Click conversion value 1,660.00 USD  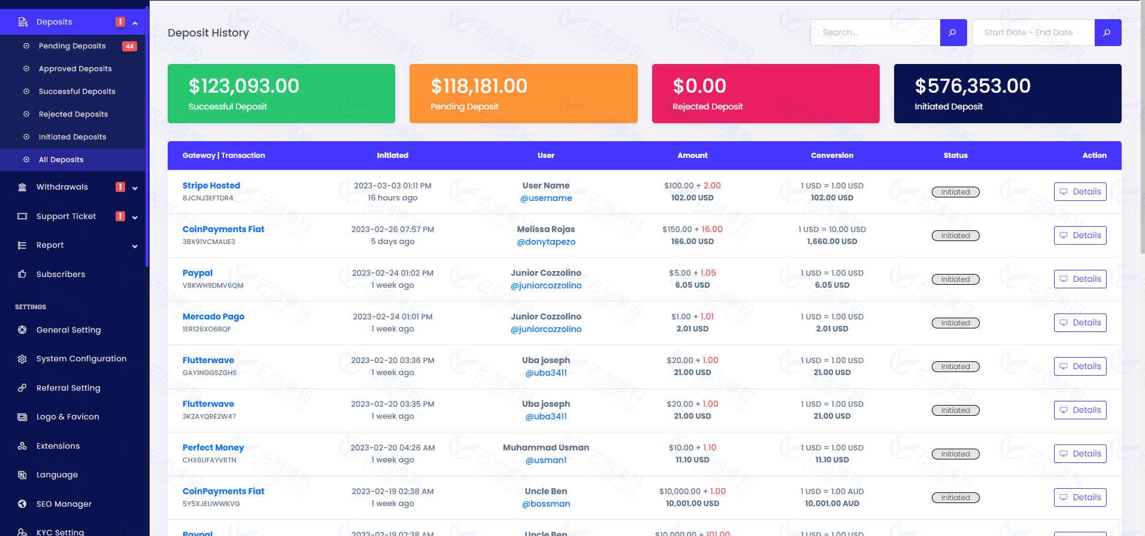point(832,242)
